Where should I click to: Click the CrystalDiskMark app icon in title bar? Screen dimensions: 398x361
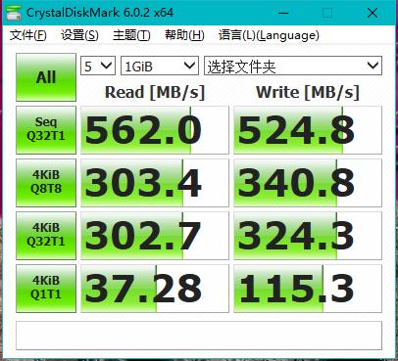14,13
